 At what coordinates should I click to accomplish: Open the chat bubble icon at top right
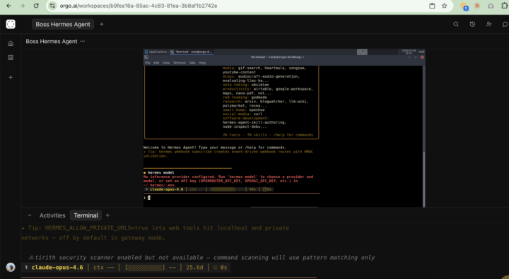tap(505, 24)
